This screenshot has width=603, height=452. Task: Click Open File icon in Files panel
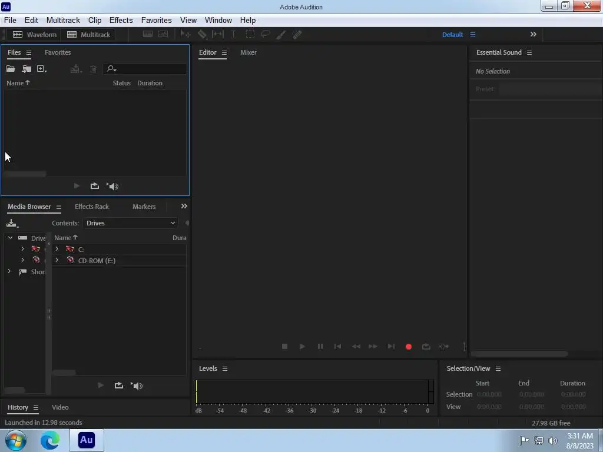[11, 69]
